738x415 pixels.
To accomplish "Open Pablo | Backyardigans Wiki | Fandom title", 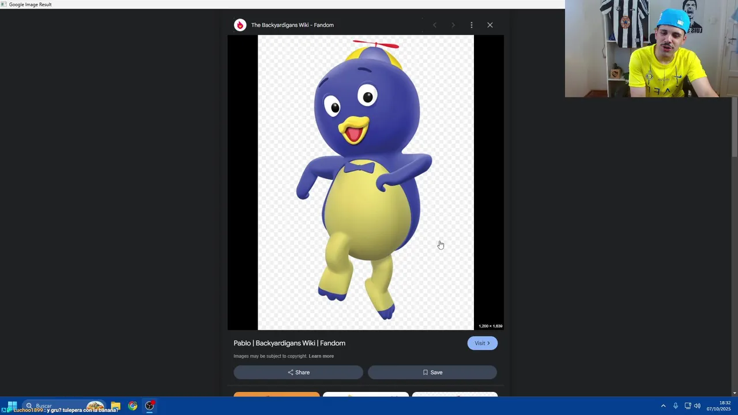I will pos(289,343).
